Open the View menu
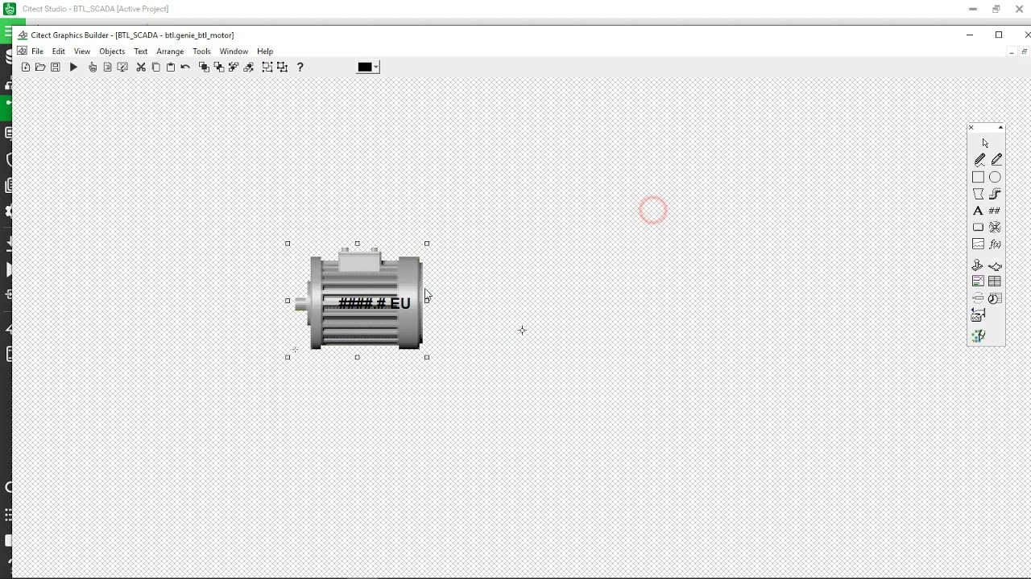 [x=82, y=51]
